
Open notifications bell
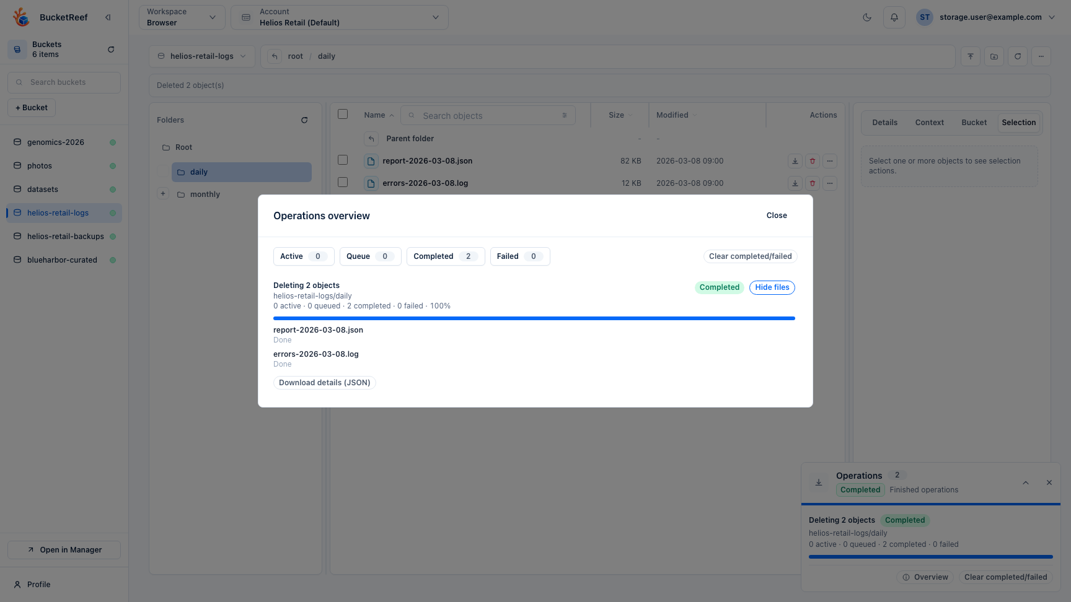(894, 17)
